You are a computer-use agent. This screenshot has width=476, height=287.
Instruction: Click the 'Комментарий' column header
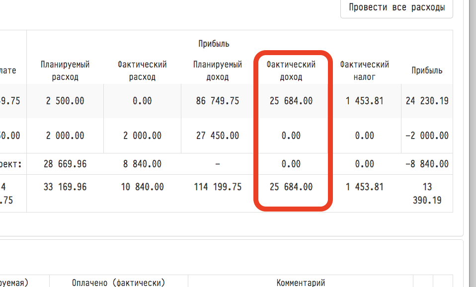click(x=301, y=283)
